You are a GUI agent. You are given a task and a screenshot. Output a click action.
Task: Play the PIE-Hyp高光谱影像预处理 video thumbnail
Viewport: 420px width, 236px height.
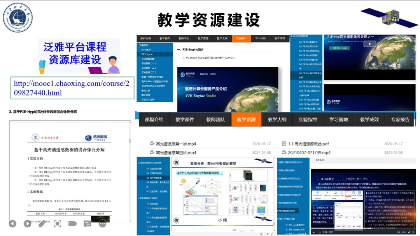[x=369, y=44]
